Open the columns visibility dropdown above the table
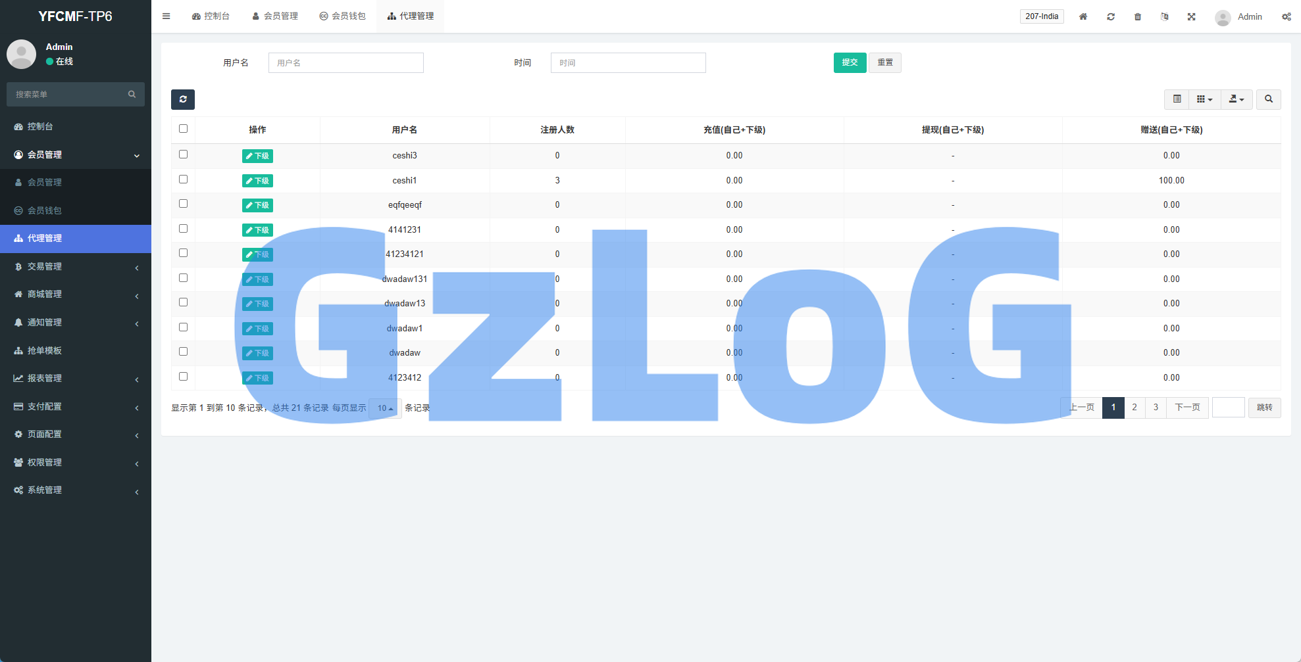1301x662 pixels. pos(1205,99)
